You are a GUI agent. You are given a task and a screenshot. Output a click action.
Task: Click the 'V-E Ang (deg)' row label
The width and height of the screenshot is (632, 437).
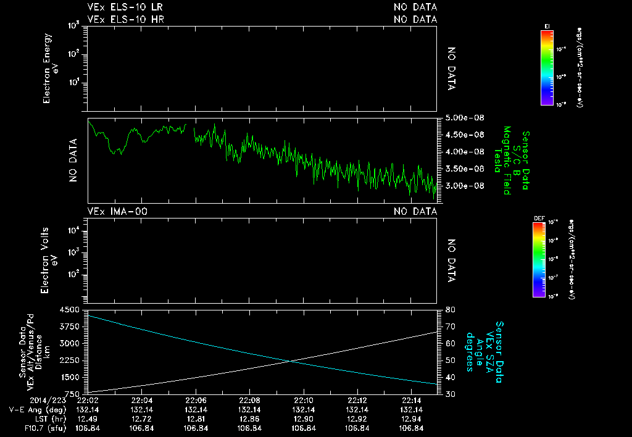[38, 410]
